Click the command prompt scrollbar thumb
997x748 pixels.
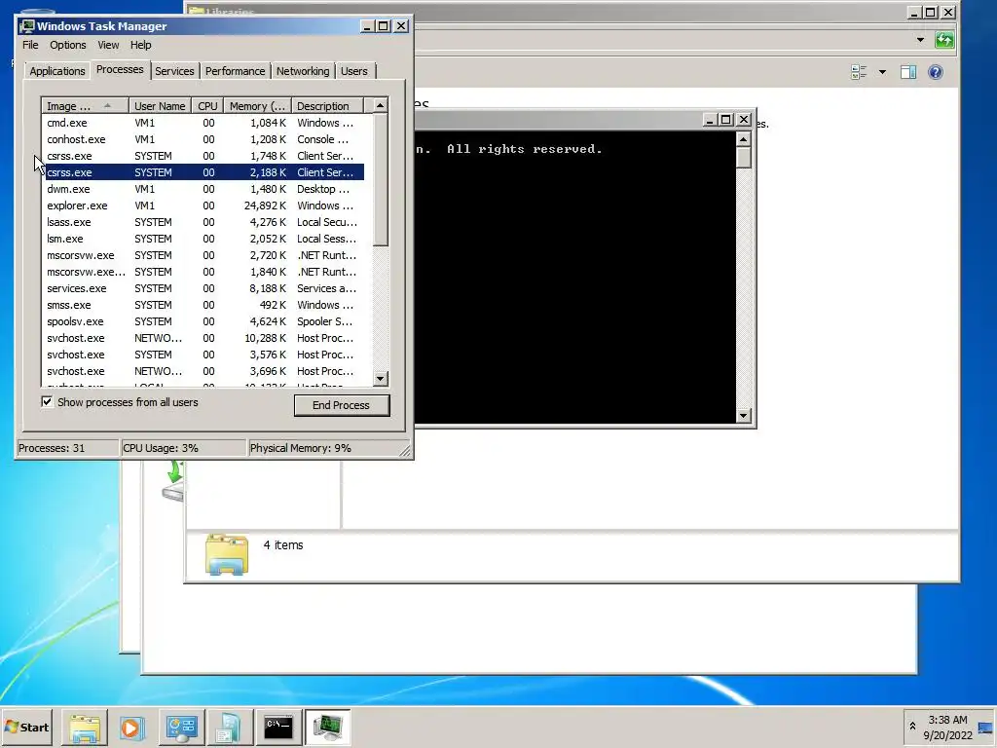coord(743,158)
